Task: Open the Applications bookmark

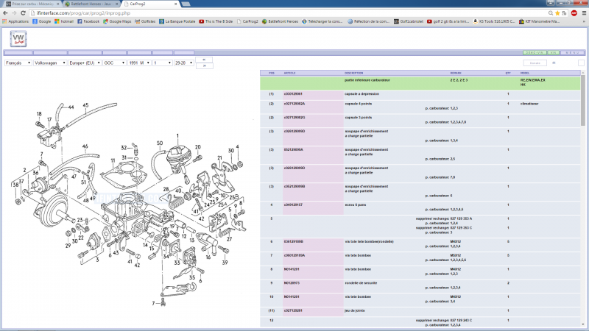Action: (15, 21)
